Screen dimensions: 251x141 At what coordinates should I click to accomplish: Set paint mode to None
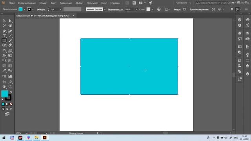(x=11, y=104)
